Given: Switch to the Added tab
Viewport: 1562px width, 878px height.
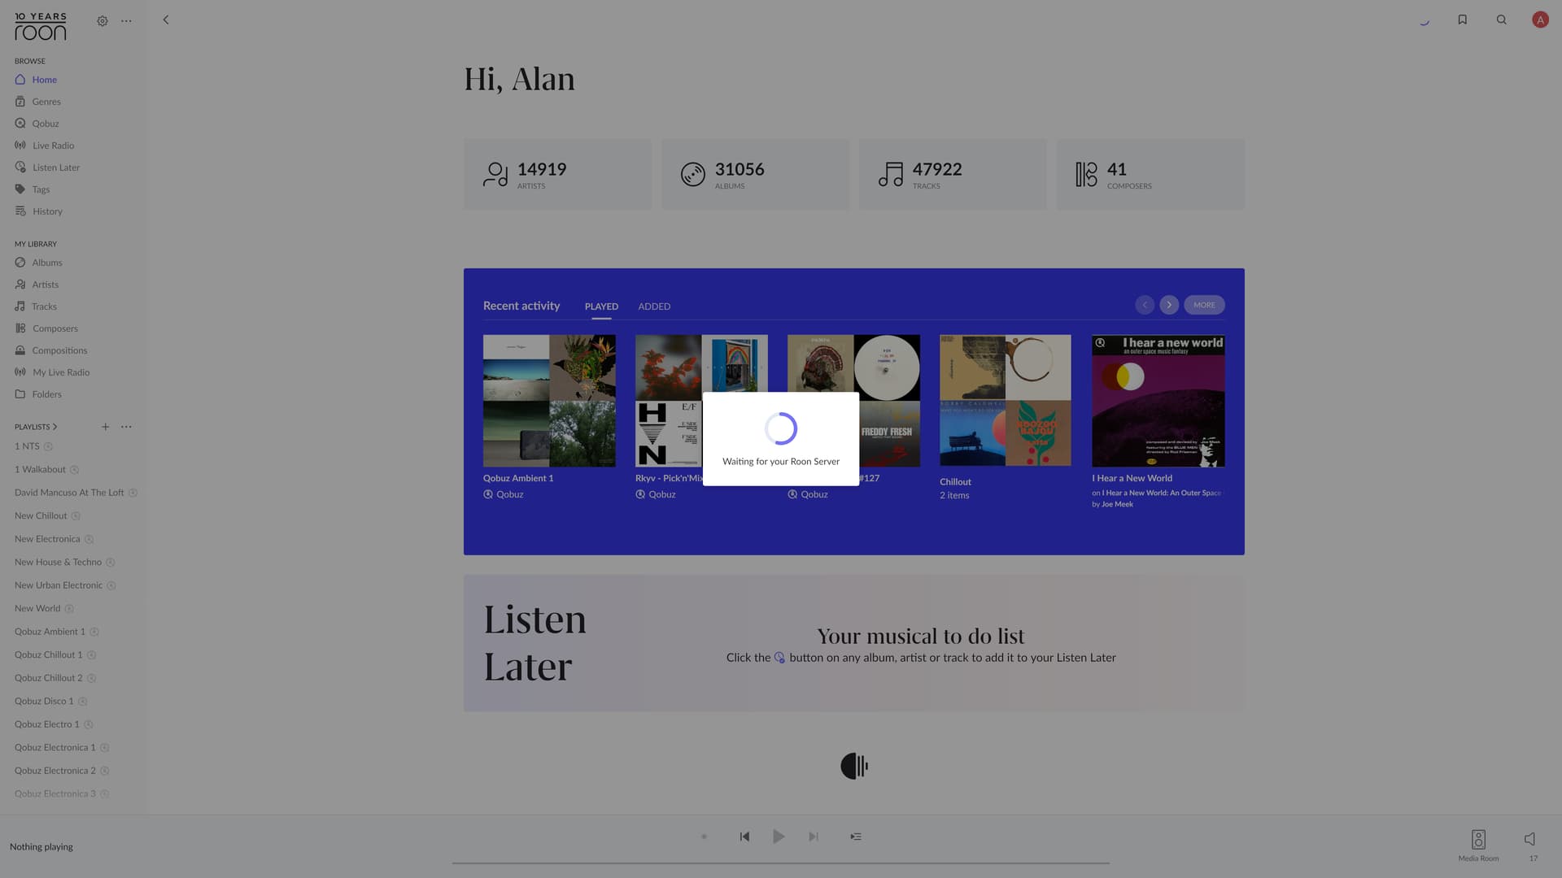Looking at the screenshot, I should click(654, 306).
